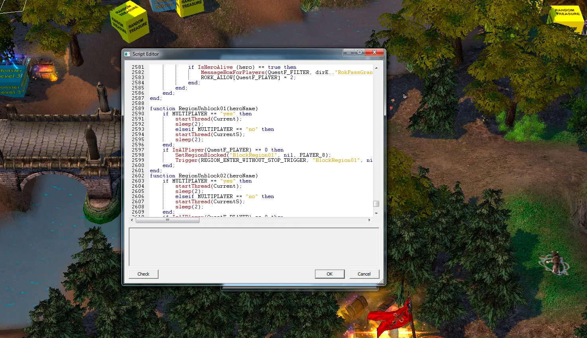The width and height of the screenshot is (587, 338).
Task: Click the horizontal scrollbar's right arrow
Action: (369, 220)
